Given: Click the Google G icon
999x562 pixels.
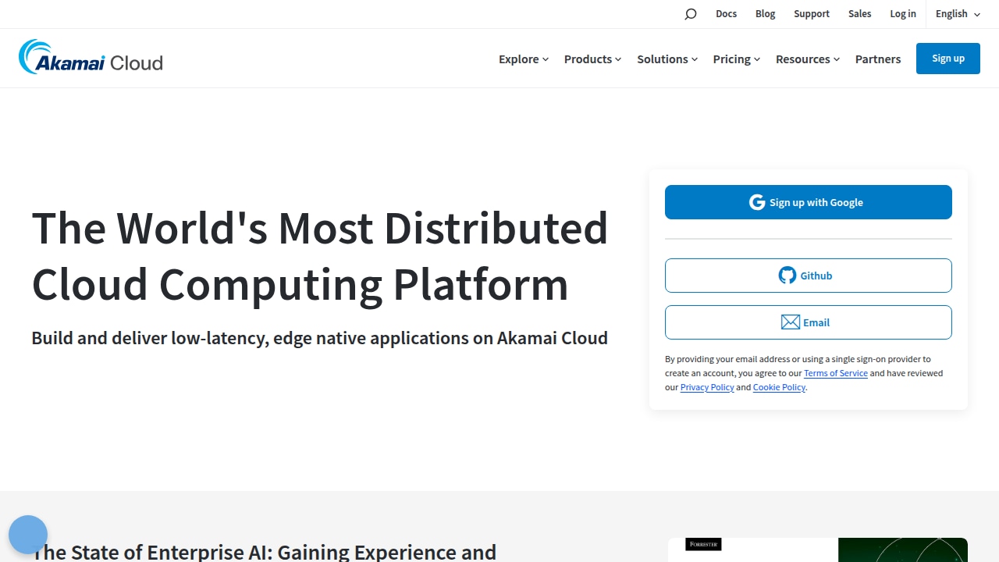Looking at the screenshot, I should click(x=757, y=202).
